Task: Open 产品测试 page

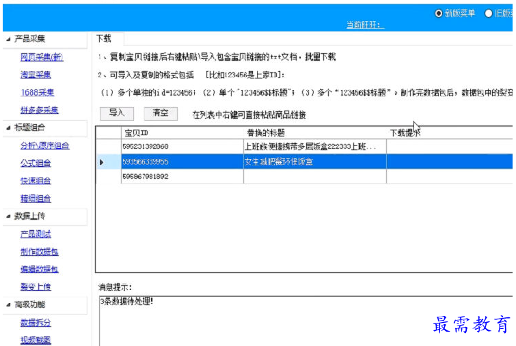Action: 36,234
